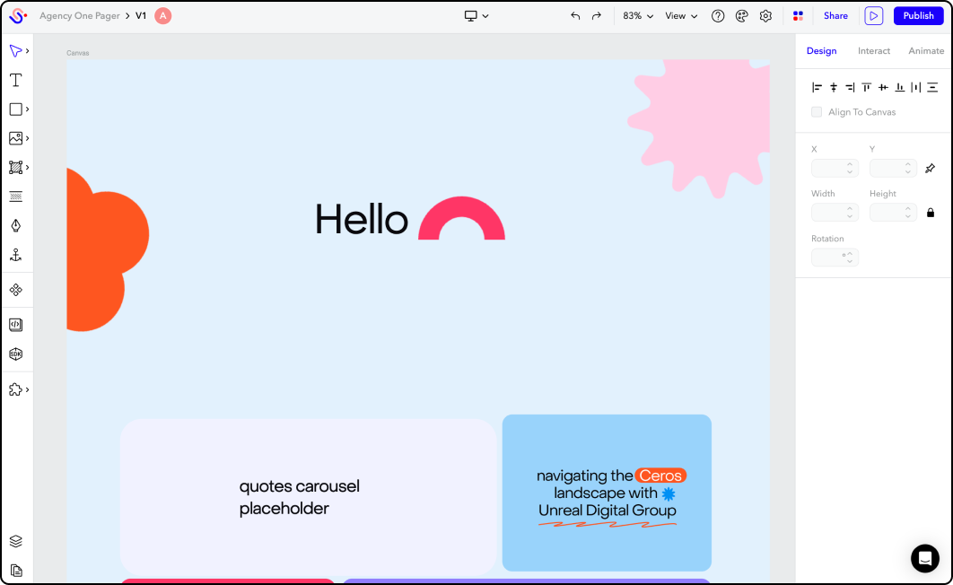This screenshot has width=953, height=585.
Task: Click the theme palette icon
Action: click(x=742, y=16)
